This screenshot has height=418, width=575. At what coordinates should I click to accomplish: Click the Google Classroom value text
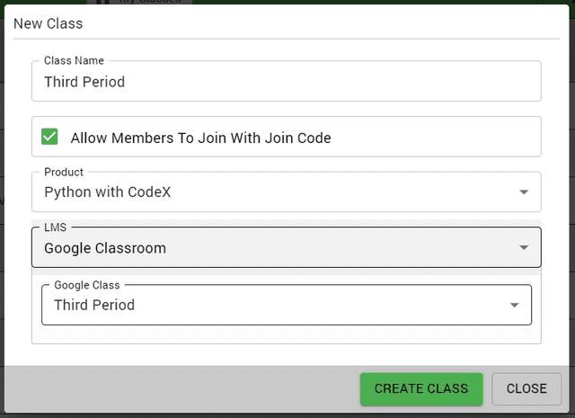pos(105,248)
